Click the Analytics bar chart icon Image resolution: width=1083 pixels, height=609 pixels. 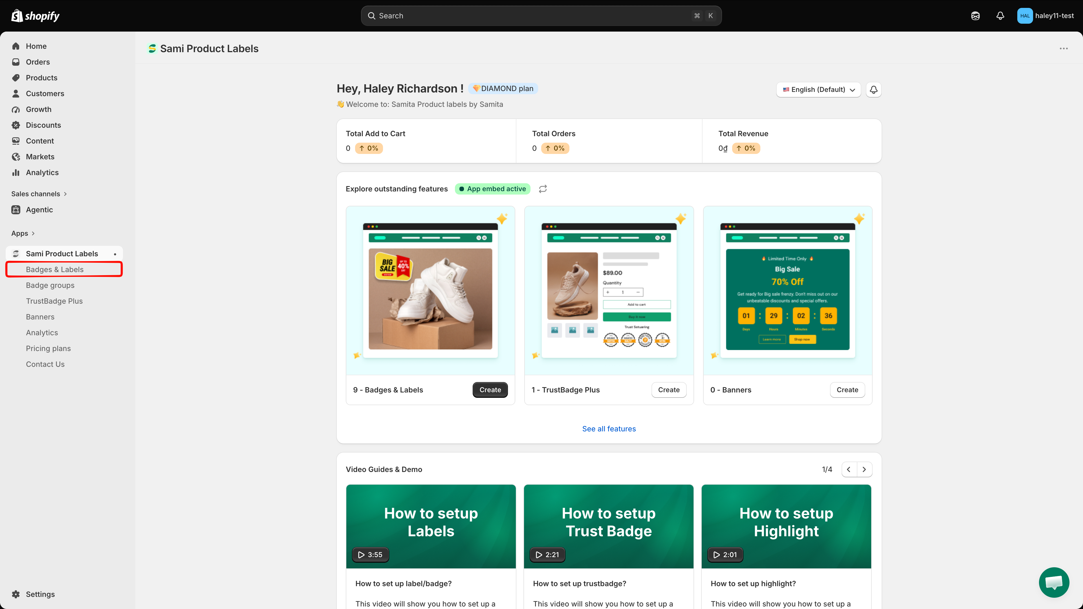[x=16, y=172]
